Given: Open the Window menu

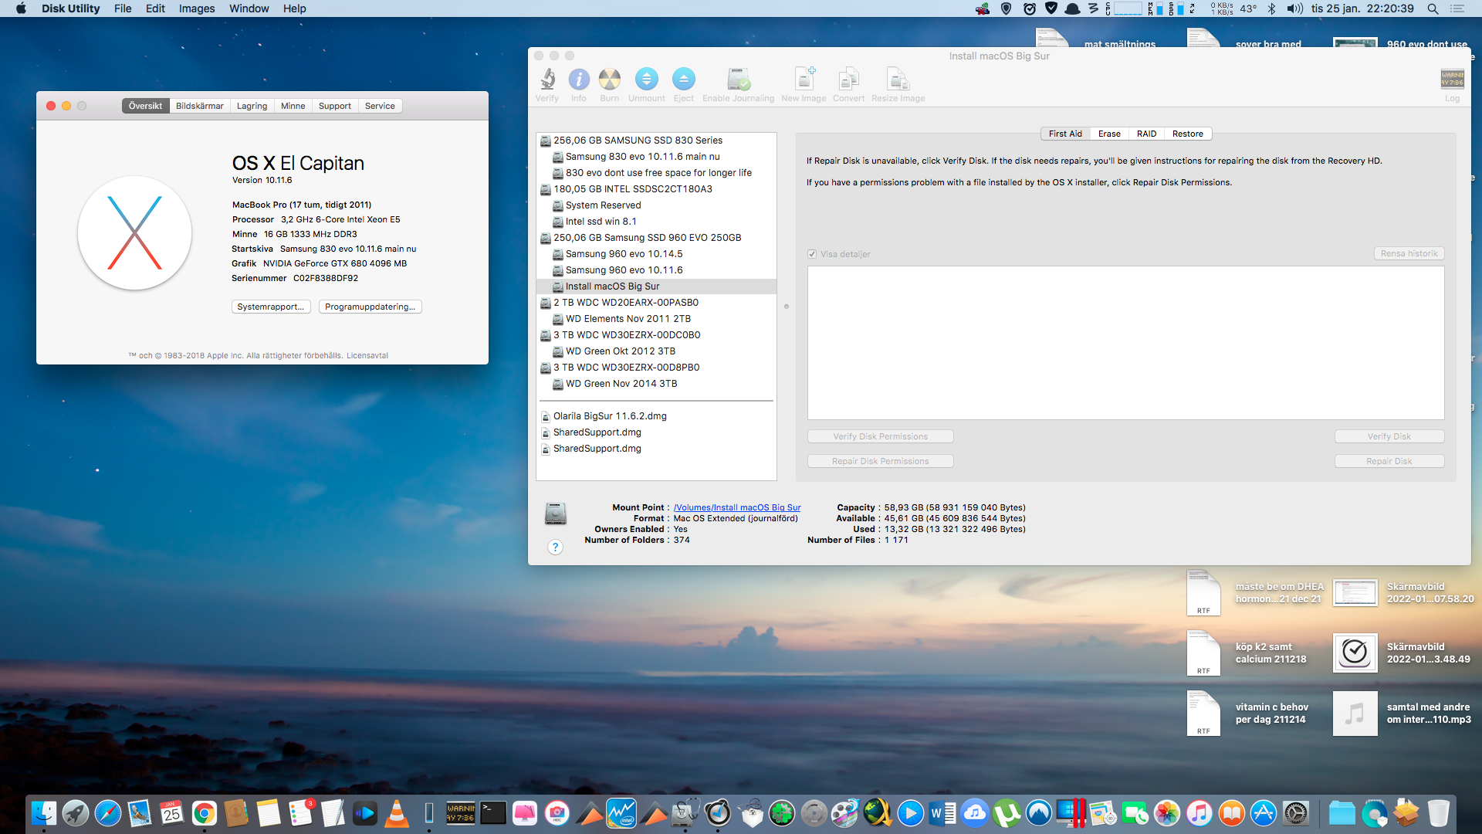Looking at the screenshot, I should pyautogui.click(x=249, y=8).
